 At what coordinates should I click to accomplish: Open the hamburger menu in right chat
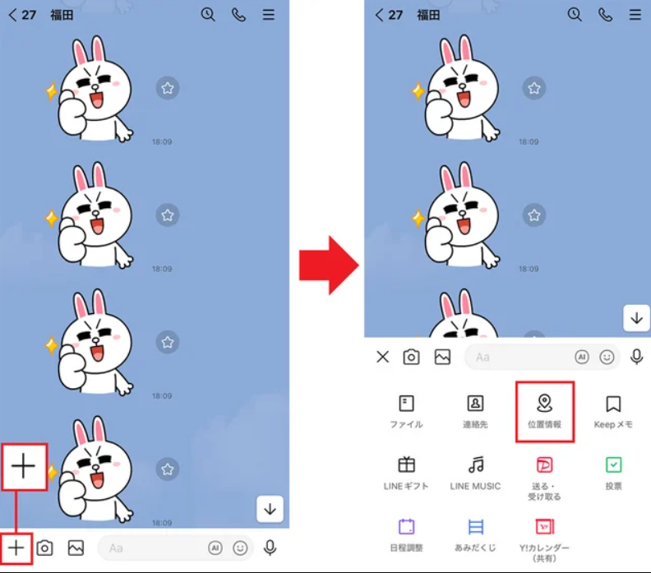click(x=635, y=15)
